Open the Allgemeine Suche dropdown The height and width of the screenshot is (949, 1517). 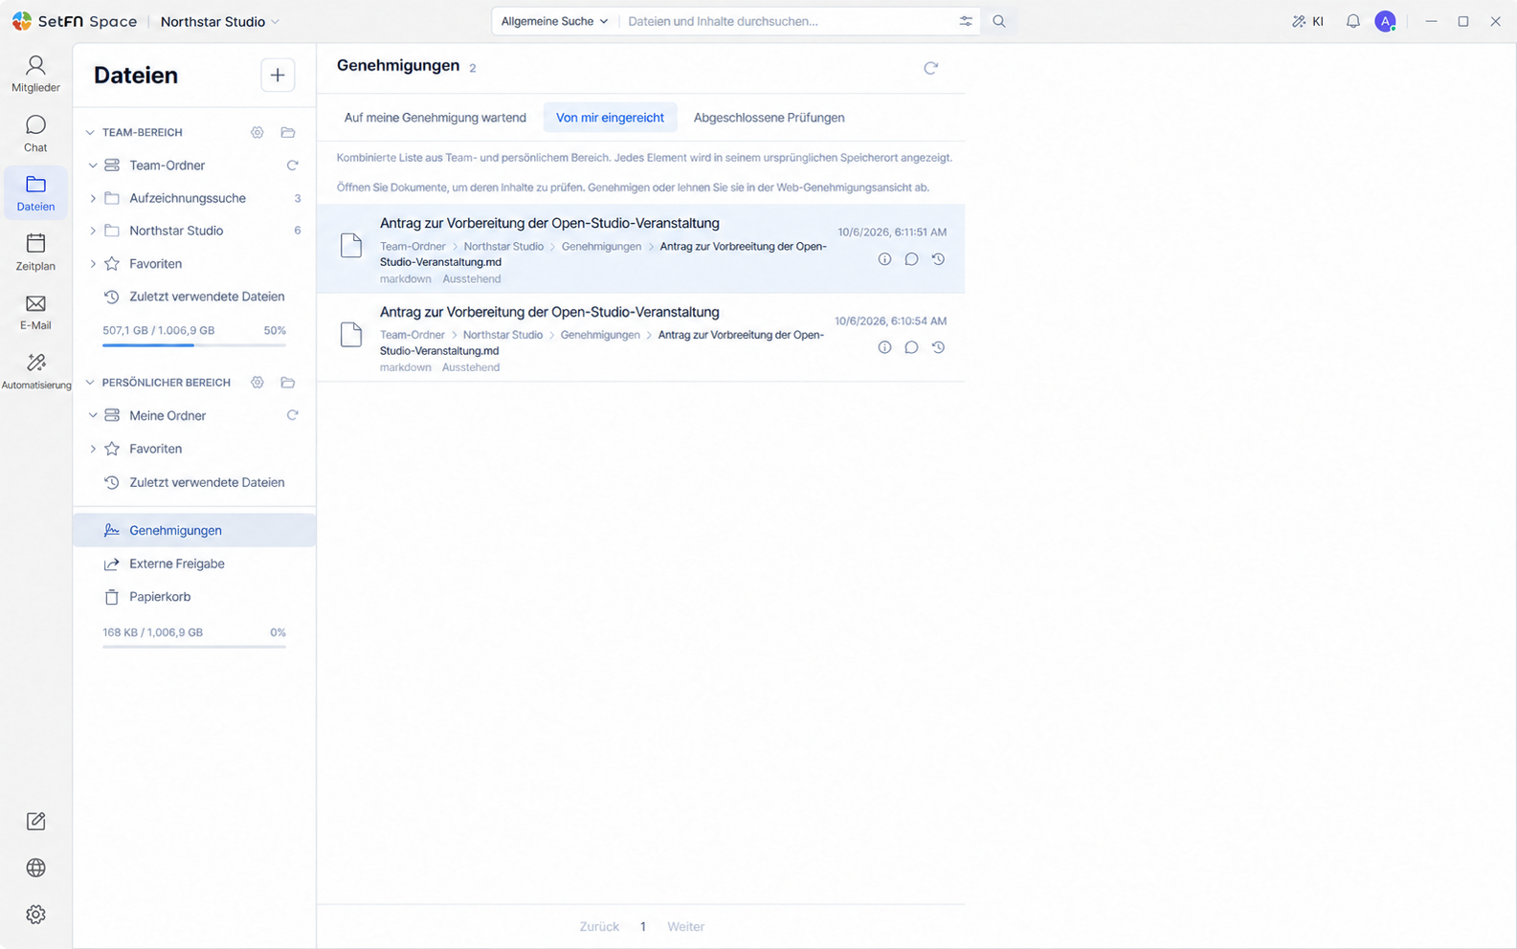(x=554, y=21)
